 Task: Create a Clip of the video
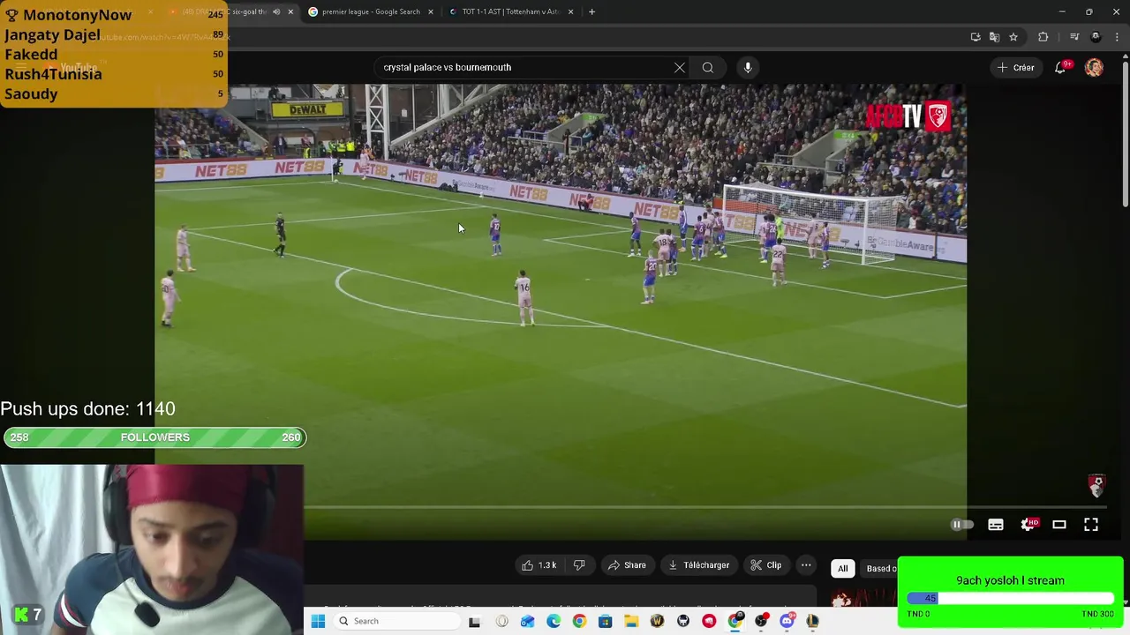pyautogui.click(x=765, y=565)
